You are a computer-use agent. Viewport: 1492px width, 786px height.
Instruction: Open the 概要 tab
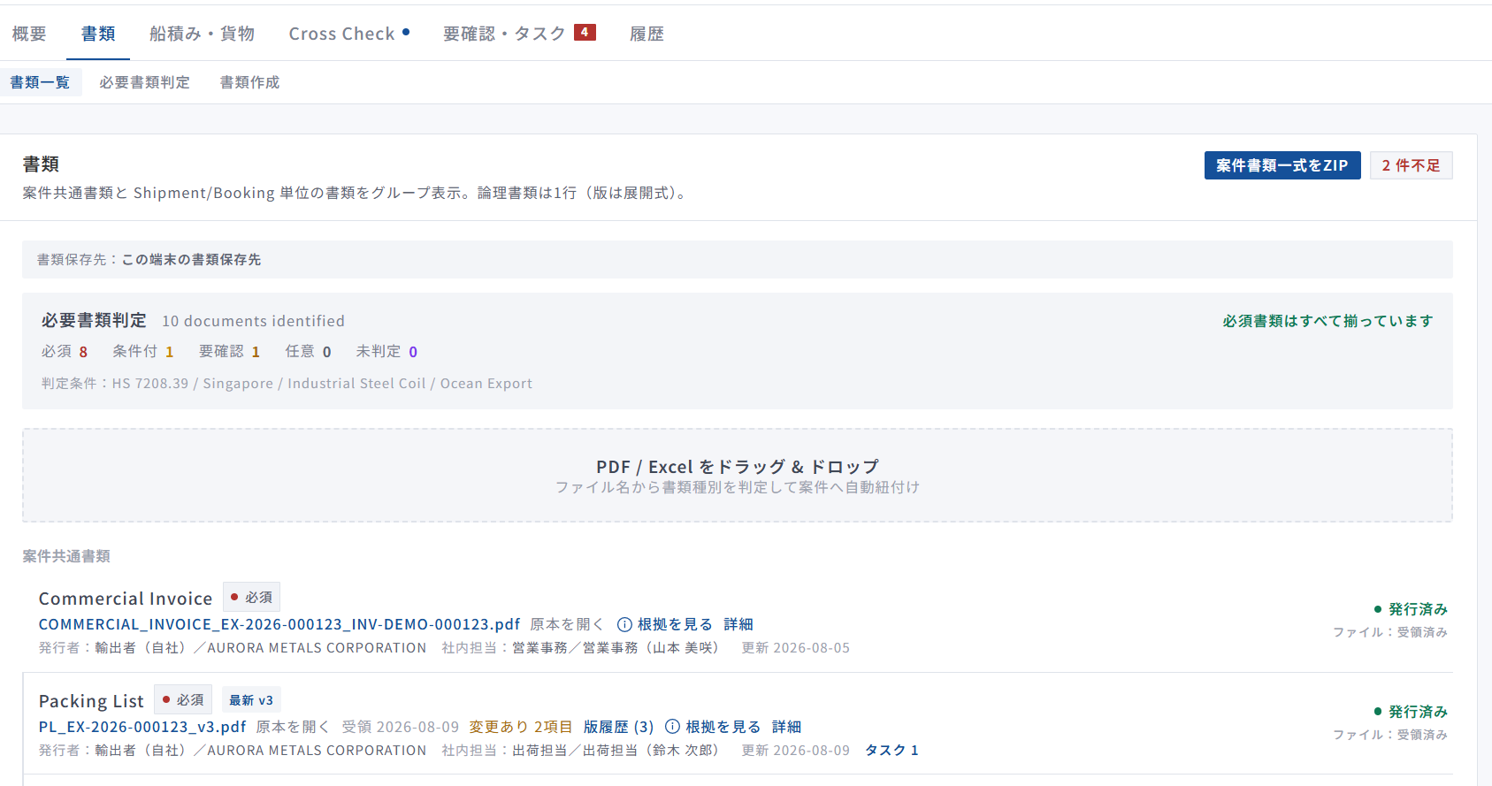(29, 34)
